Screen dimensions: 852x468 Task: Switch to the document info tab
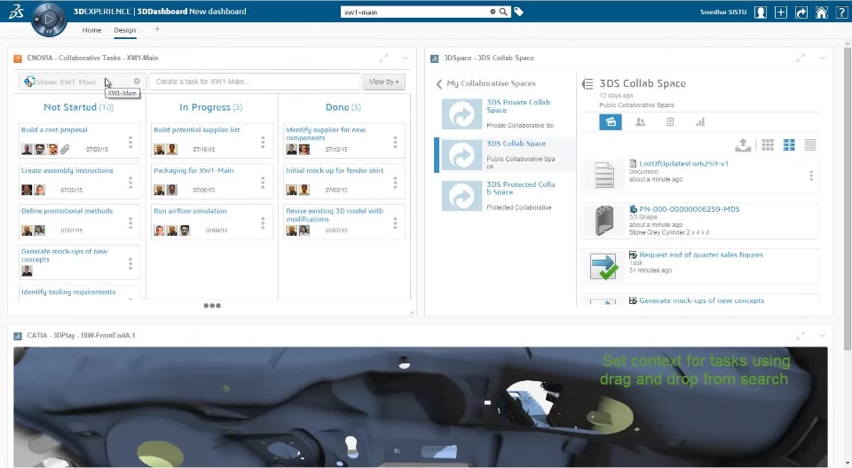671,122
